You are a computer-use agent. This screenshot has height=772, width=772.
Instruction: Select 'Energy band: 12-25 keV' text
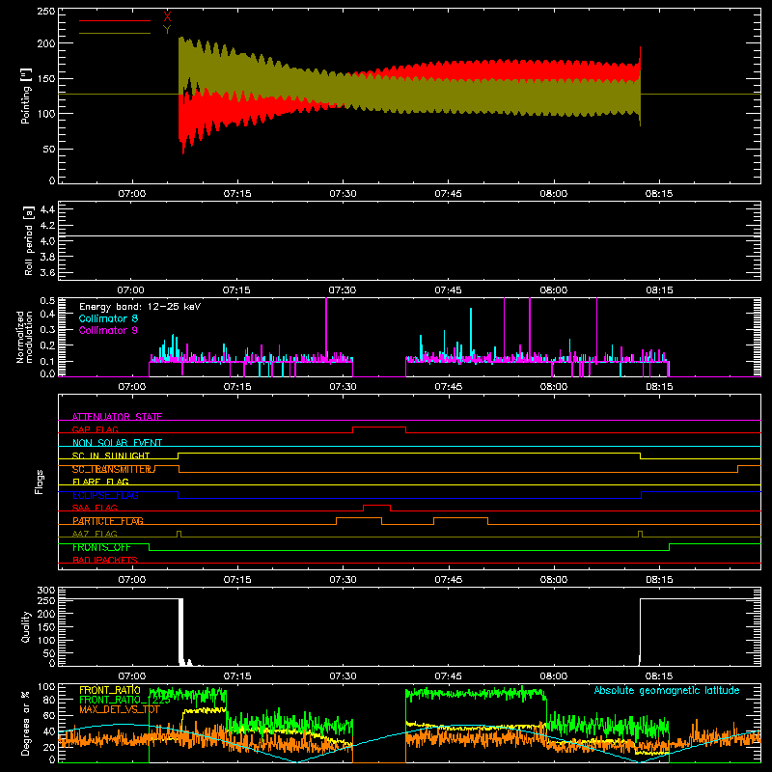pyautogui.click(x=140, y=307)
